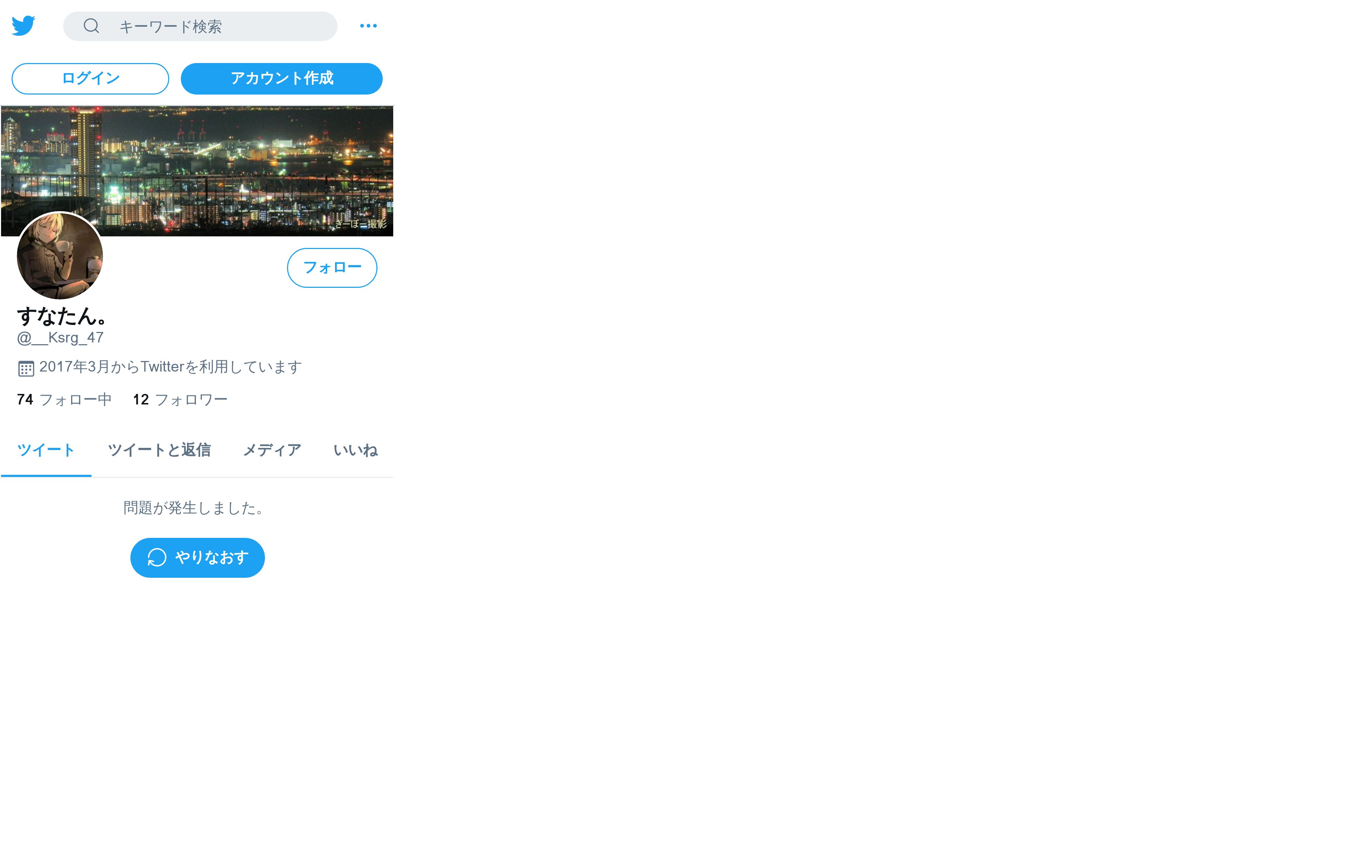The image size is (1350, 853).
Task: Click the circular retry arrow icon
Action: (x=157, y=558)
